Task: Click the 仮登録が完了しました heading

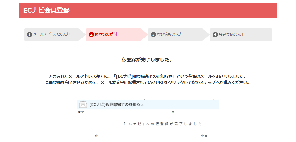Action: (147, 60)
